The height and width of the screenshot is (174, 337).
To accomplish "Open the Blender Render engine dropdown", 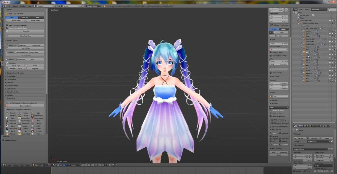I will tap(94, 6).
